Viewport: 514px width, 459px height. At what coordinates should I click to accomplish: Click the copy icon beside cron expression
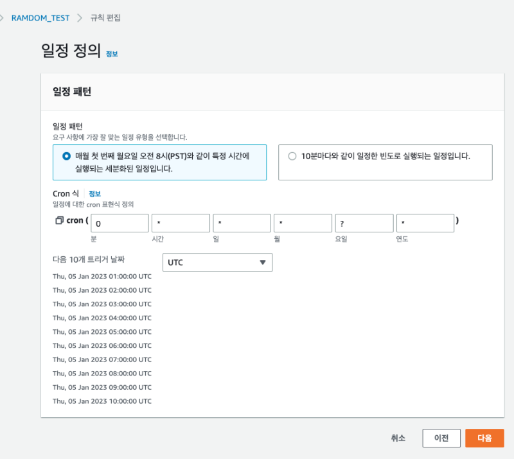click(59, 220)
